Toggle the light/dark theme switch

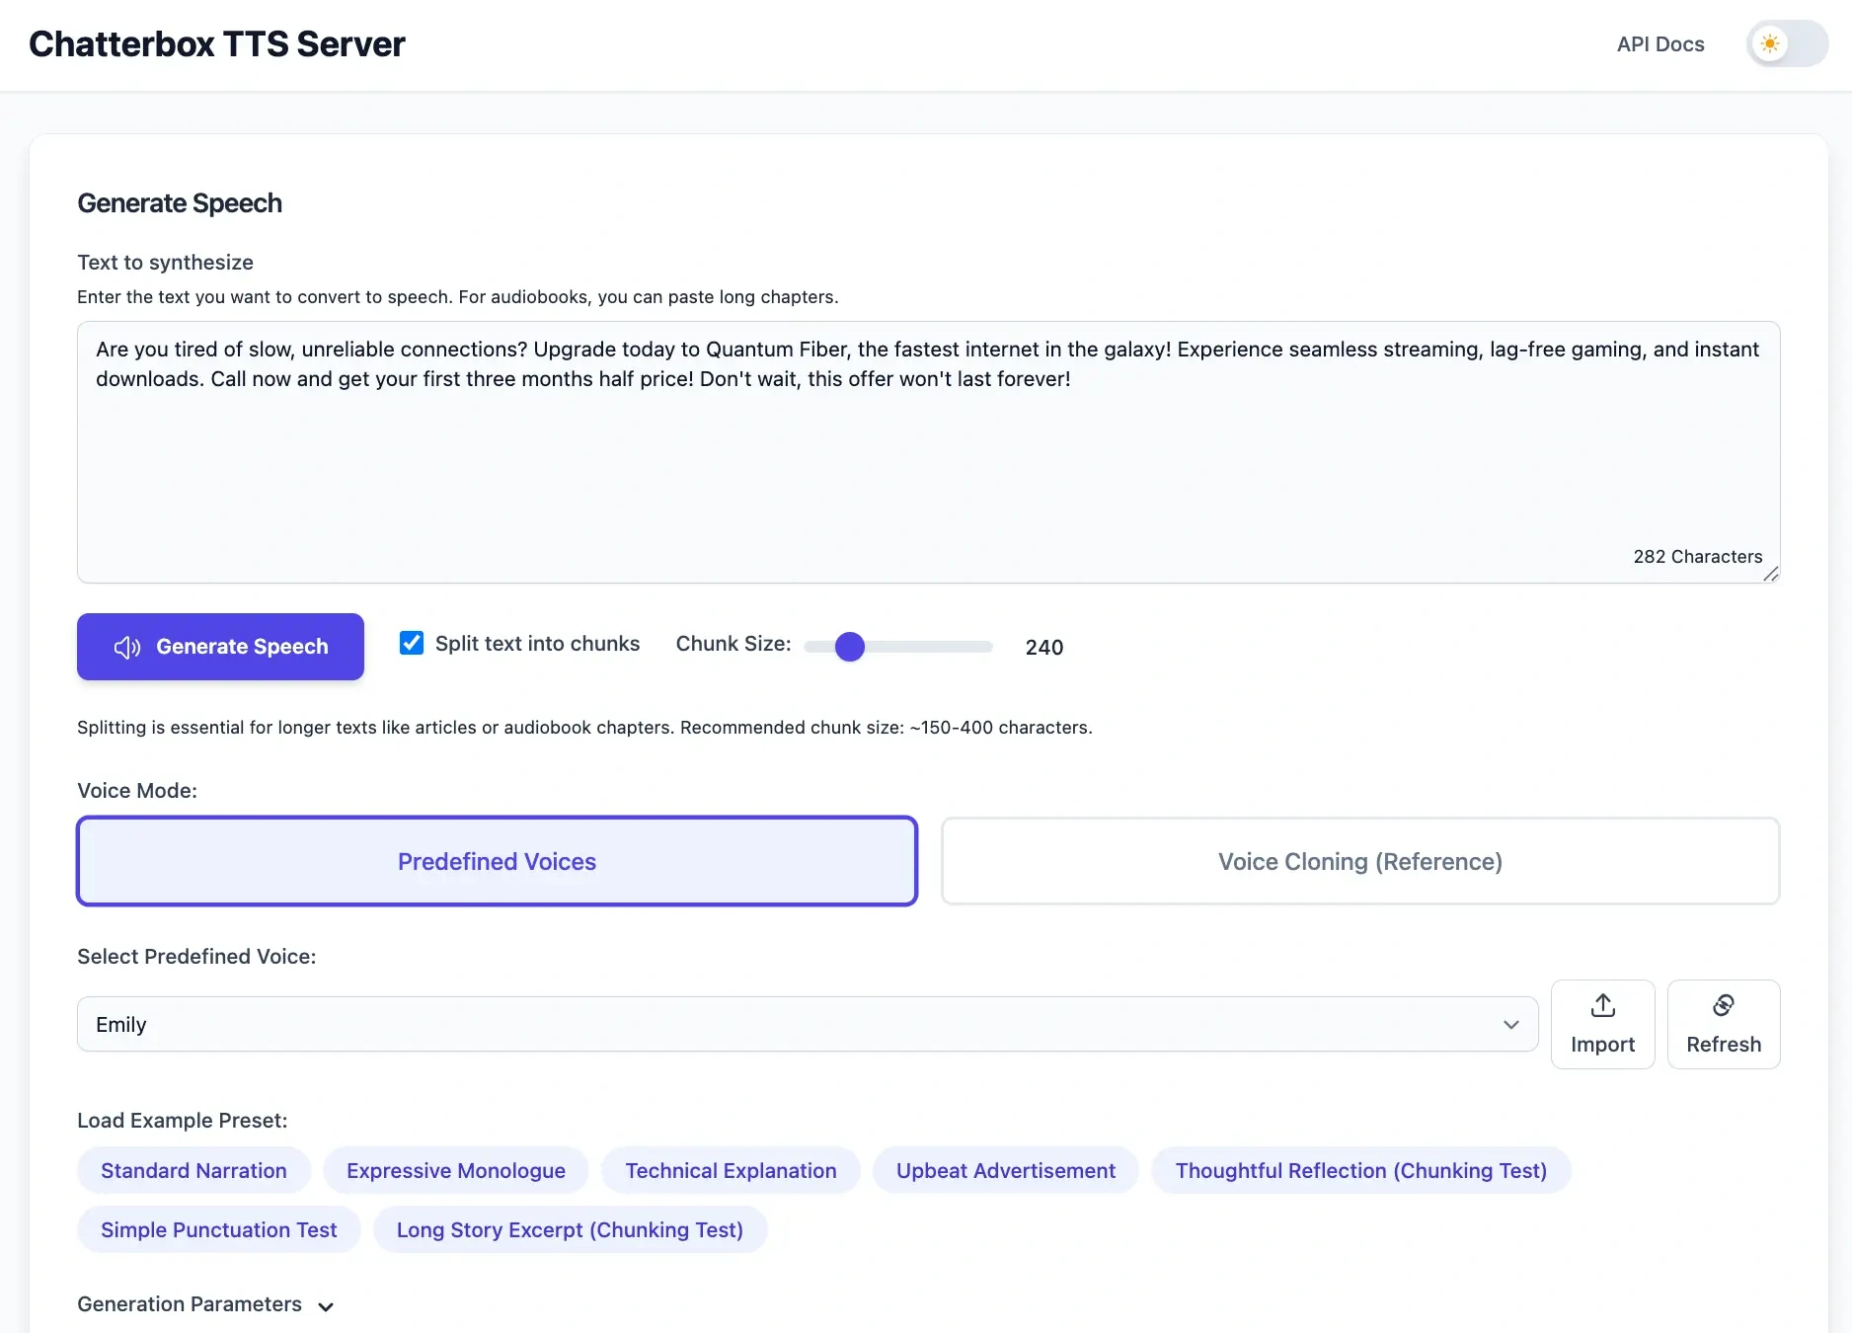coord(1787,44)
